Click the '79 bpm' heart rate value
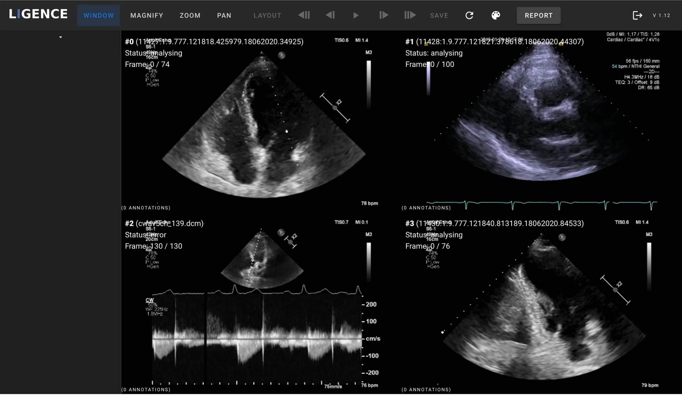The height and width of the screenshot is (395, 682). click(650, 385)
